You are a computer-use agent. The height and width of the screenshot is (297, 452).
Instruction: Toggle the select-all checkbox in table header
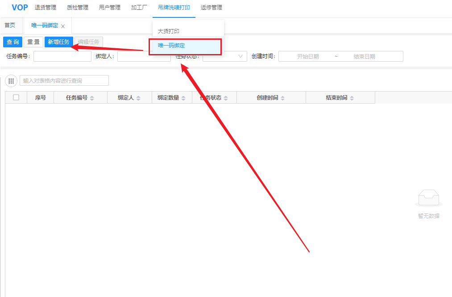coord(16,97)
